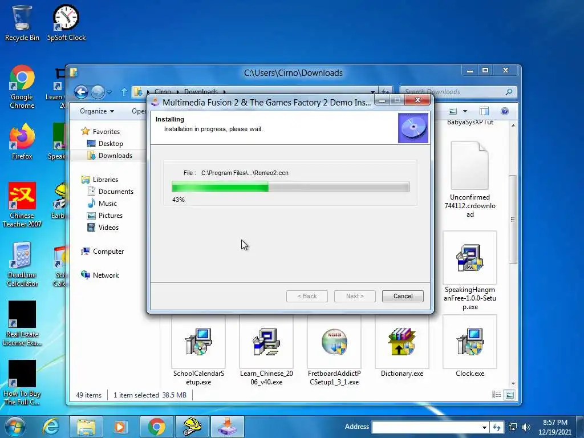Select SpeakingHangmanFree-1.0.0-Setup.exe file
Screen dimensions: 584x438
click(x=470, y=271)
